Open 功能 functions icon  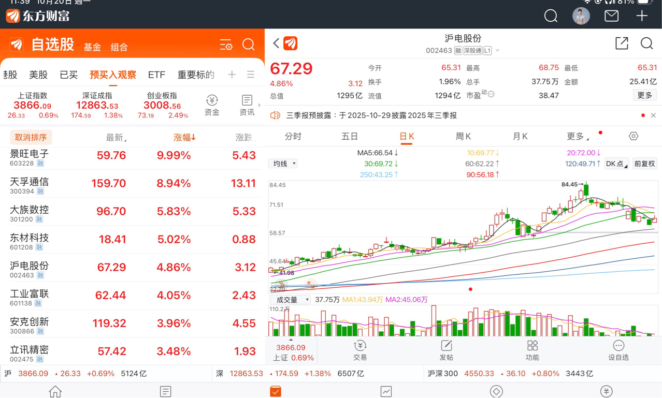pyautogui.click(x=533, y=350)
